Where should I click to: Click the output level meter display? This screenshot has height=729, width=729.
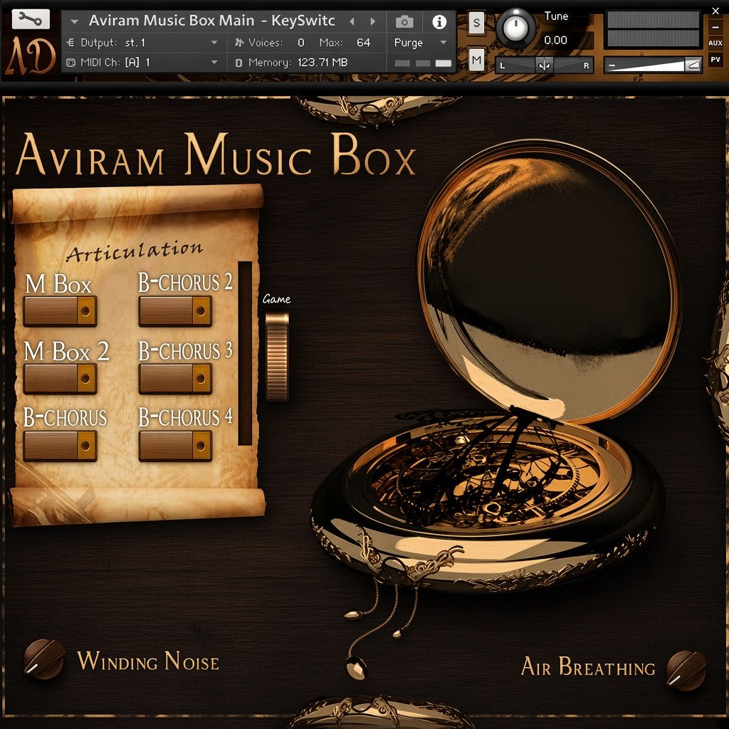[654, 28]
